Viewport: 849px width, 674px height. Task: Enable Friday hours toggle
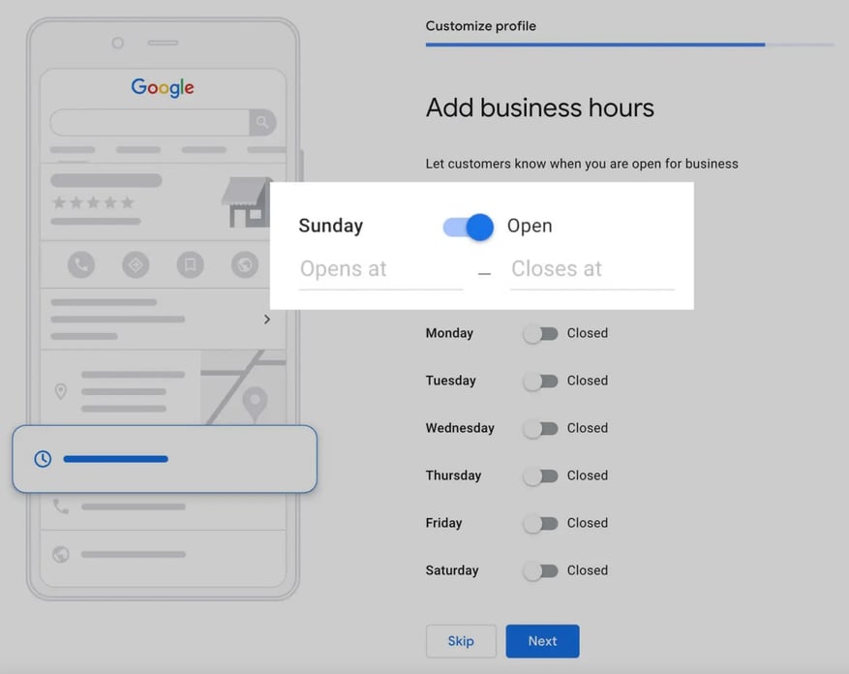point(540,523)
